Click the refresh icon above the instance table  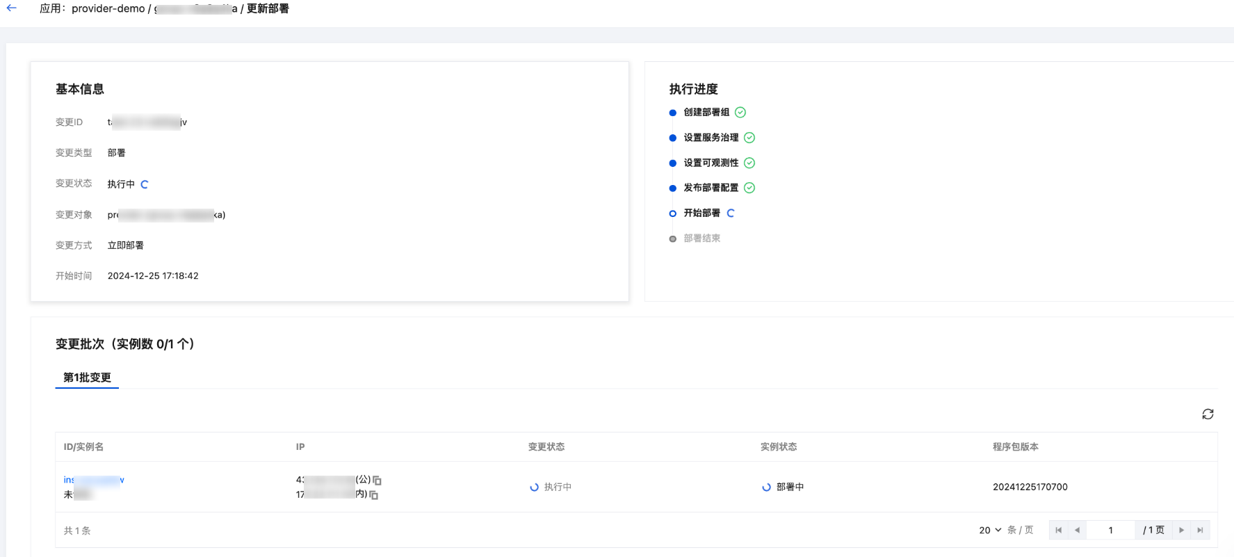1208,414
